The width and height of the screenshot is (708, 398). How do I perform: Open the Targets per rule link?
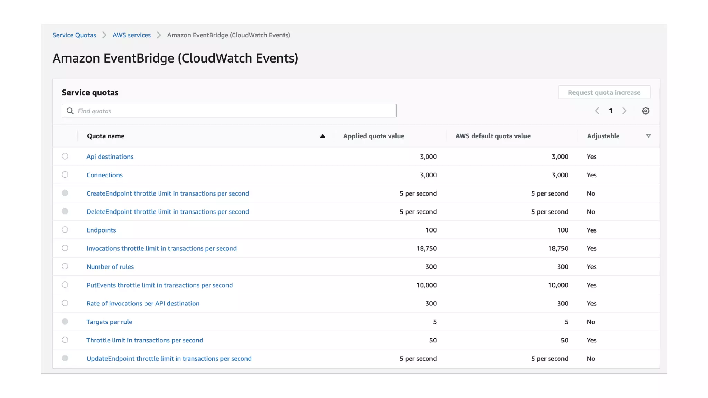tap(109, 322)
